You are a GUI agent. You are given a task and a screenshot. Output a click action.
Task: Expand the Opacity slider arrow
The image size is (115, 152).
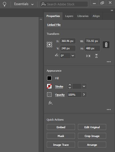click(84, 95)
